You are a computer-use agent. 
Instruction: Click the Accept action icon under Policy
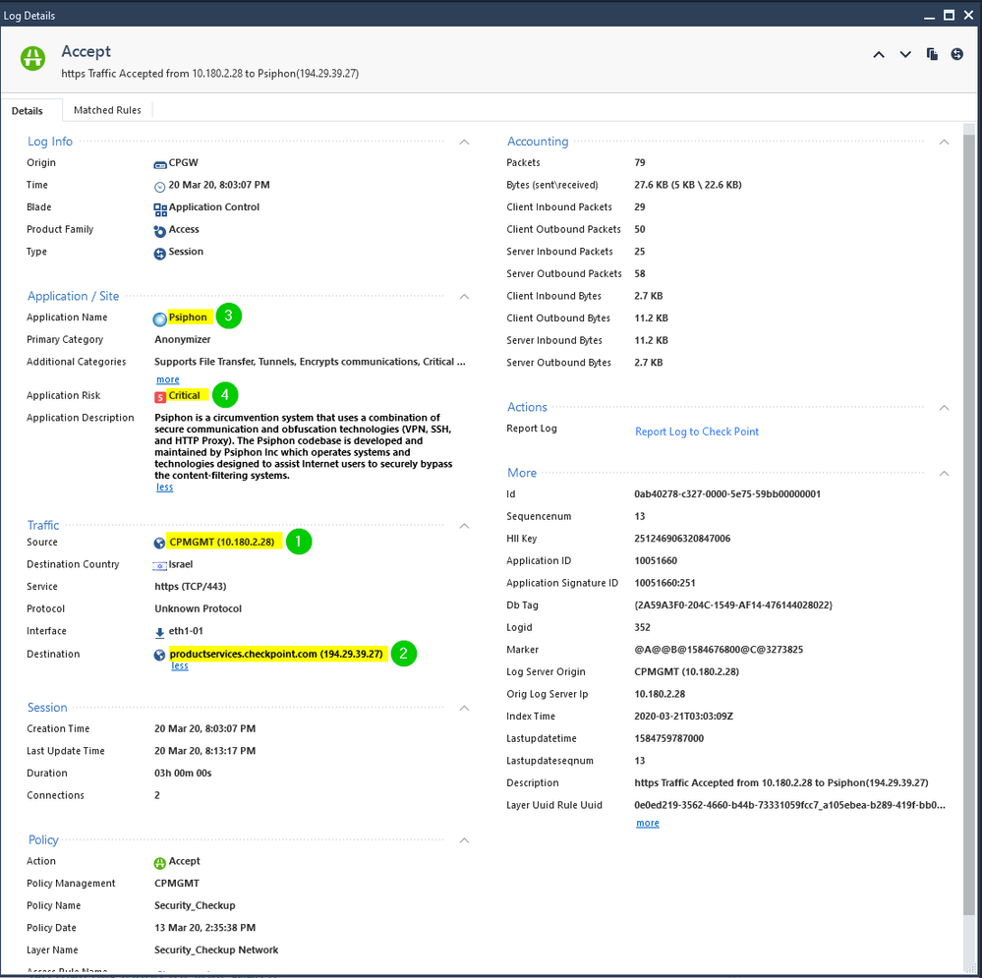click(x=159, y=863)
